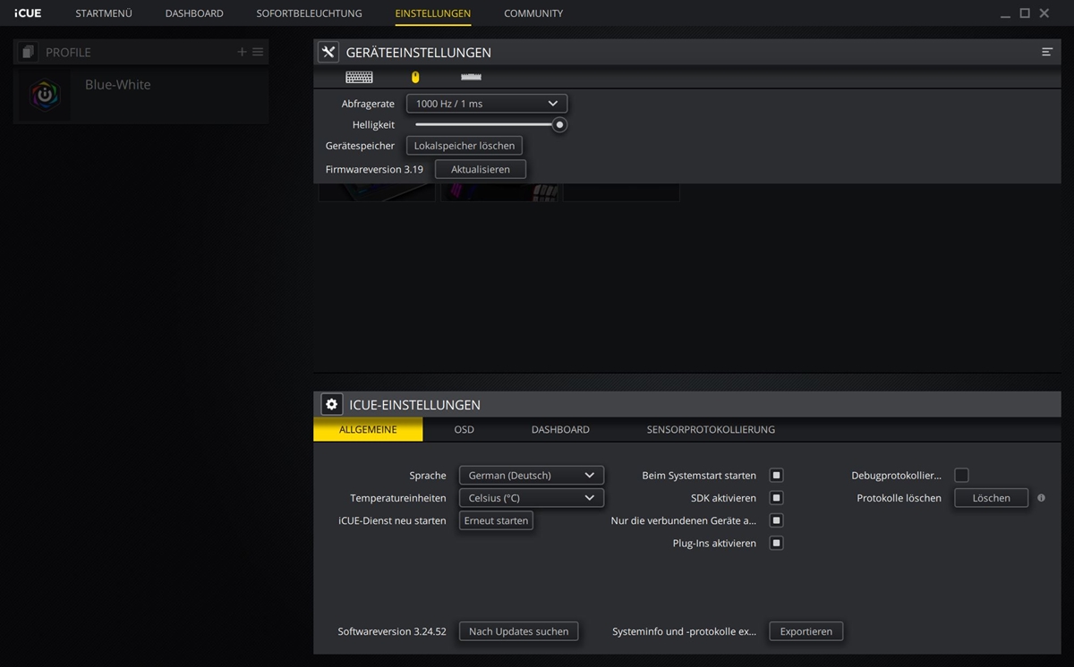Open the Sprache dropdown
Image resolution: width=1074 pixels, height=667 pixels.
point(532,476)
